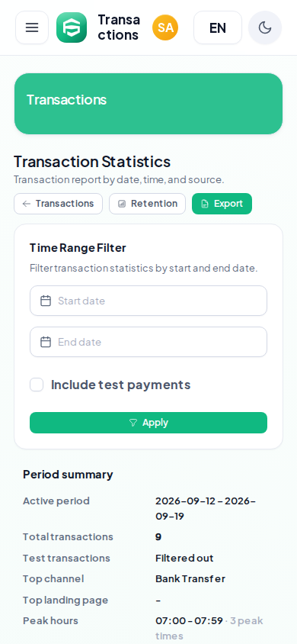
Task: Toggle dark mode with moon icon
Action: tap(265, 27)
